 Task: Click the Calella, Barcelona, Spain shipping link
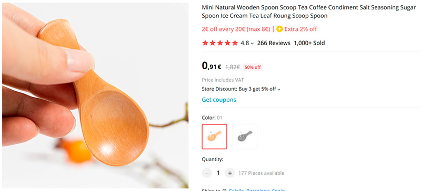point(256,190)
